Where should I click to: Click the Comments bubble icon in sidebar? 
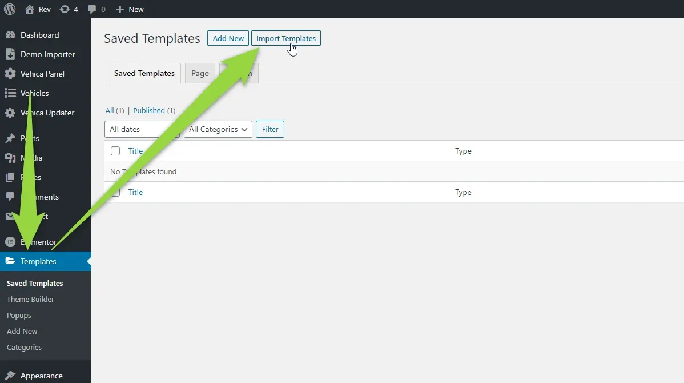(10, 197)
